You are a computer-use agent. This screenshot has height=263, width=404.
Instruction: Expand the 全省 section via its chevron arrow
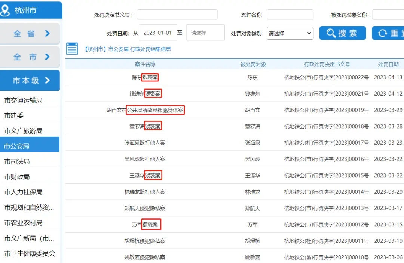(x=48, y=33)
